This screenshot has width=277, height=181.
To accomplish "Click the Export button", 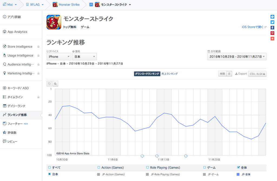I will (x=241, y=74).
